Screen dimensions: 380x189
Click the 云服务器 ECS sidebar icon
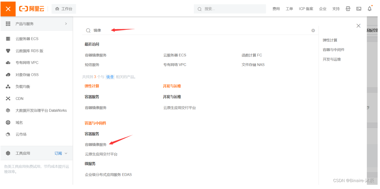[x=8, y=39]
